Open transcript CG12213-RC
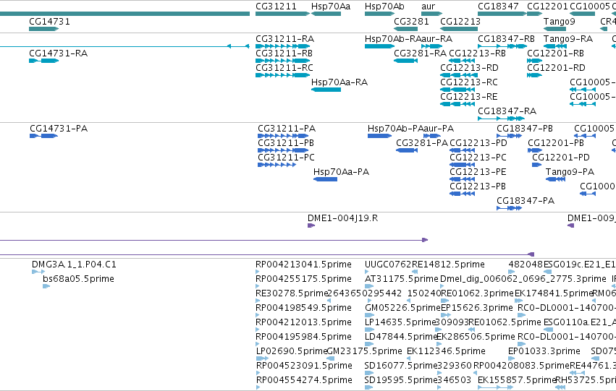616x391 pixels. pos(457,90)
